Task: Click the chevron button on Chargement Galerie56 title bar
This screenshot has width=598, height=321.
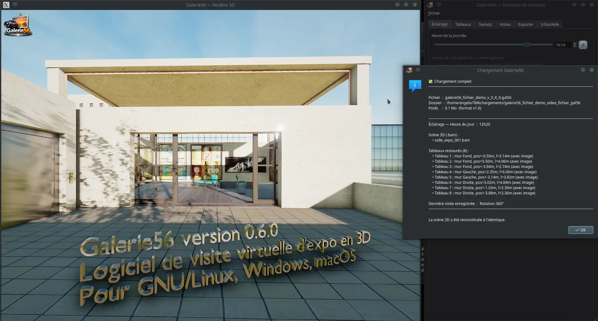Action: [x=583, y=70]
